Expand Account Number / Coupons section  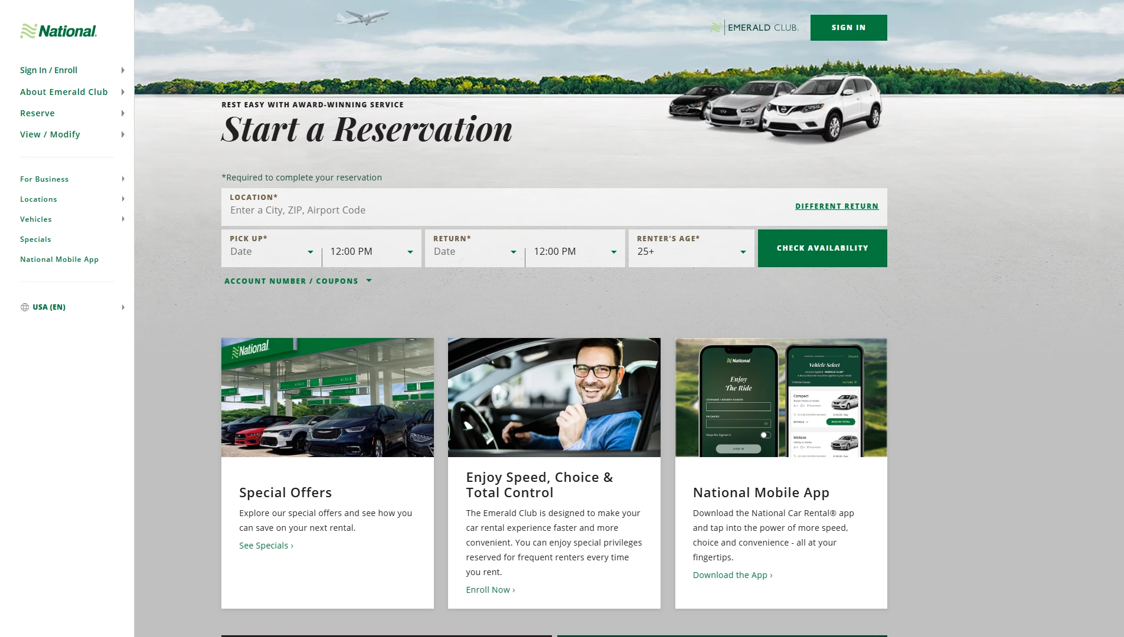[298, 281]
